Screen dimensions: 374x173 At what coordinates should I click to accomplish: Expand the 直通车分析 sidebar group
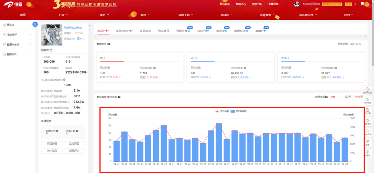coord(30,45)
